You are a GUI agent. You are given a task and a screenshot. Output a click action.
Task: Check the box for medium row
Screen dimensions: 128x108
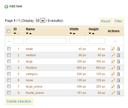pyautogui.click(x=9, y=55)
